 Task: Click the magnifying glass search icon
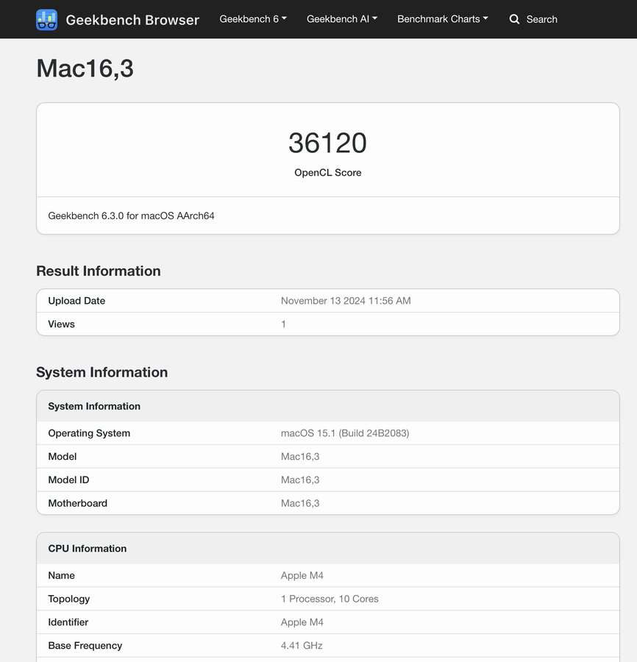[x=514, y=19]
